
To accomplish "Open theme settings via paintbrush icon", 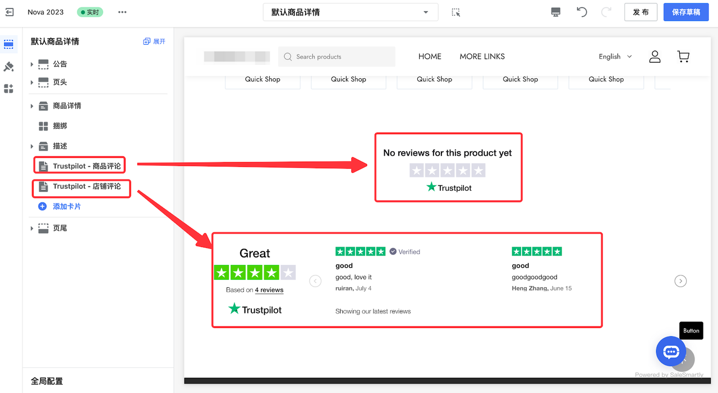I will click(x=9, y=66).
